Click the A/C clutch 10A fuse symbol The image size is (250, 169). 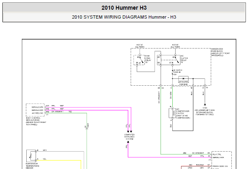point(172,73)
